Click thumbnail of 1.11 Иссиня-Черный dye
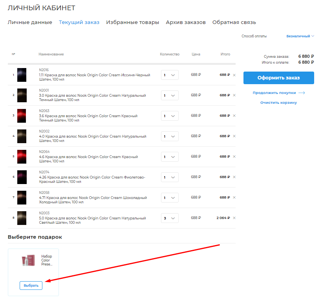322x304 pixels. (x=22, y=75)
